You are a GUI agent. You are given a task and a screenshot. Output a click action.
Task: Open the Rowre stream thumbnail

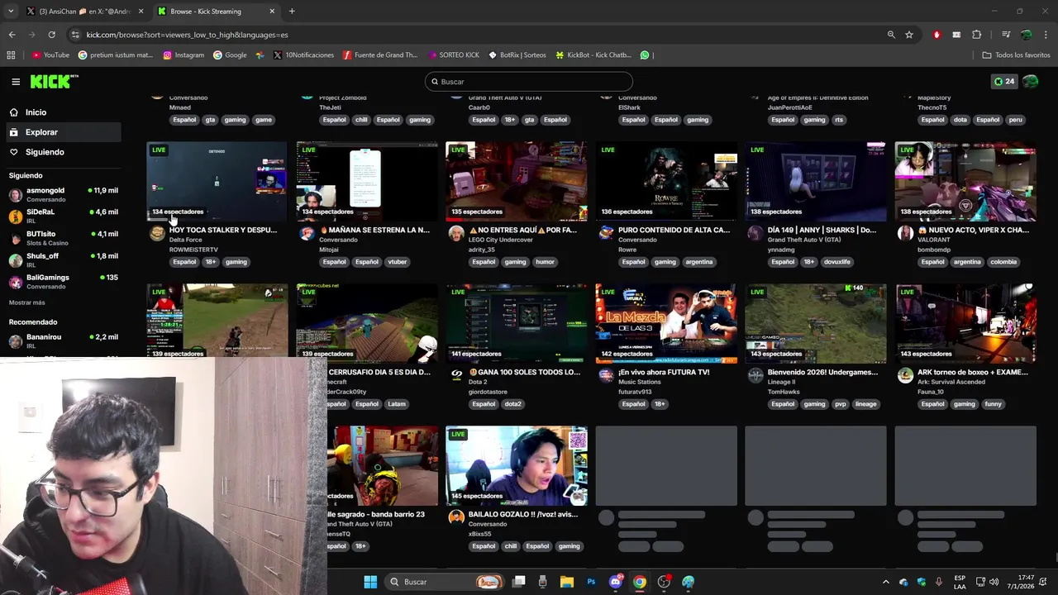click(x=666, y=181)
